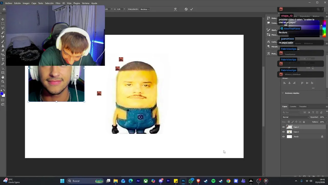Toggle pixel layer filter in Capas

pyautogui.click(x=305, y=112)
